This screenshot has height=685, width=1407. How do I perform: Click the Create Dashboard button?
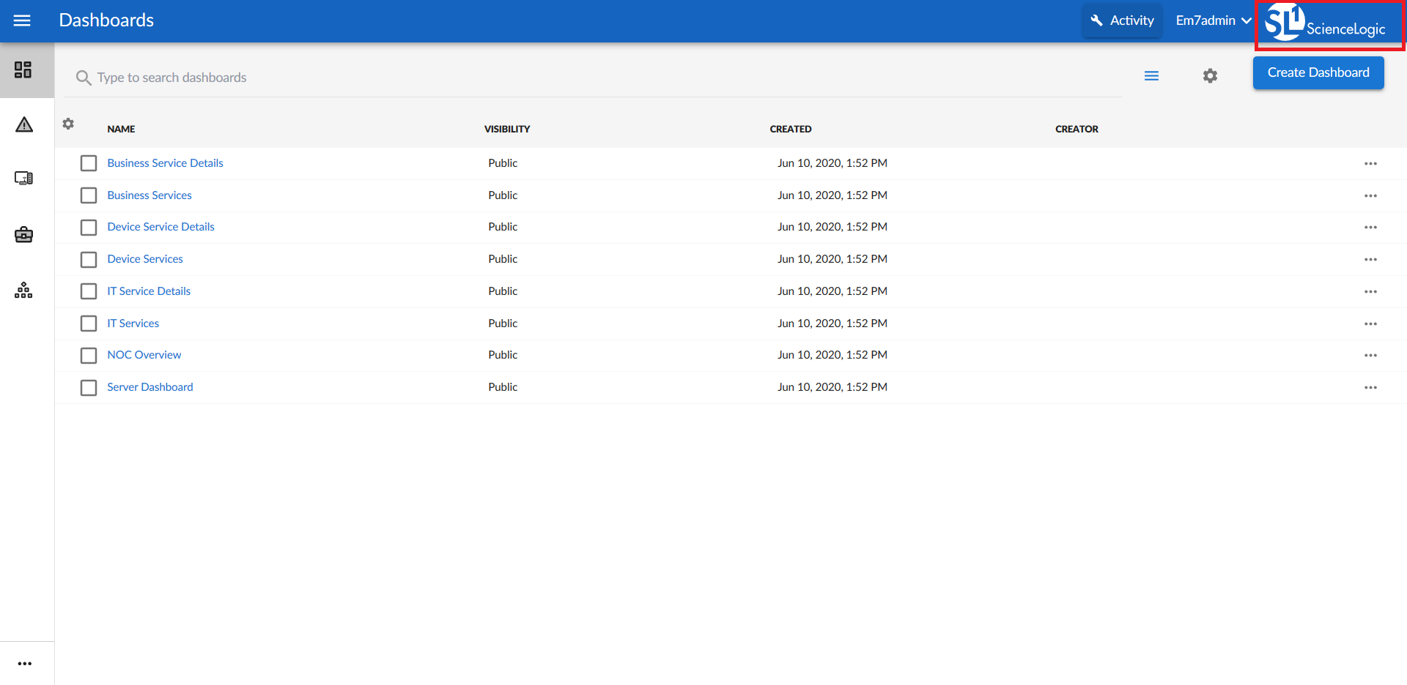1318,72
